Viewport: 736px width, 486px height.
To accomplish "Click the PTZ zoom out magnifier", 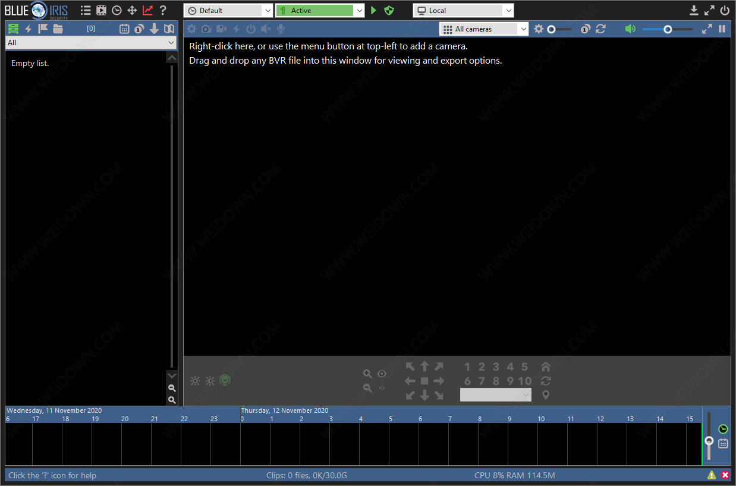I will (367, 388).
